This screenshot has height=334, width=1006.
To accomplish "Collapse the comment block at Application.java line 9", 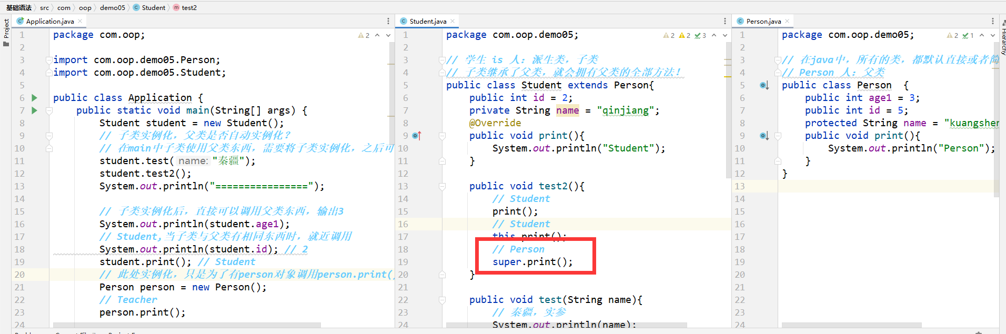I will point(49,136).
